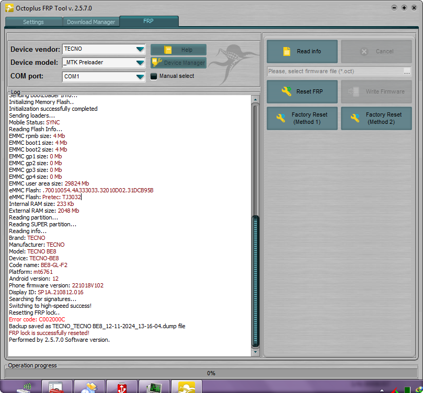This screenshot has height=393, width=423.
Task: Click the yellow note icon on Help
Action: (168, 50)
